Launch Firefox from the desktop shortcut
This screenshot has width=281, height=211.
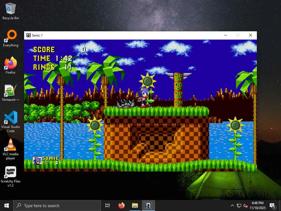click(x=11, y=66)
